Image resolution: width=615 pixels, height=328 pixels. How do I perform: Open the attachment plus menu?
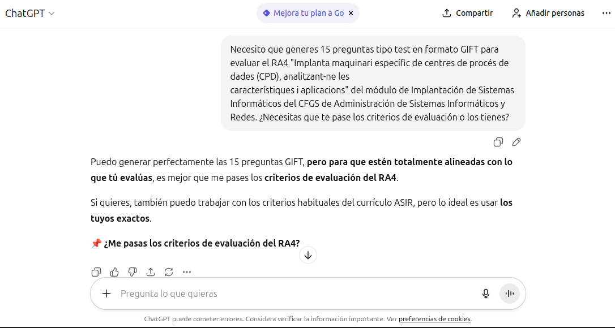point(106,294)
